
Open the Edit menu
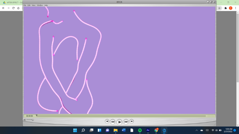tap(29, 5)
